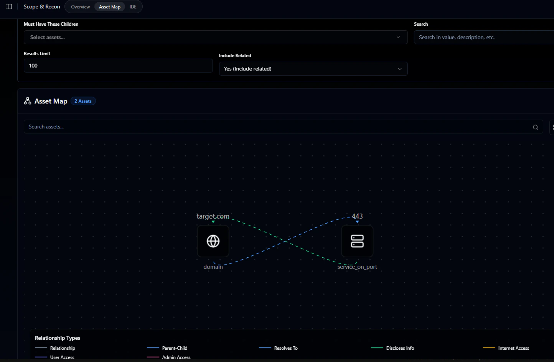Open the IDE tab
The width and height of the screenshot is (554, 362).
[133, 7]
